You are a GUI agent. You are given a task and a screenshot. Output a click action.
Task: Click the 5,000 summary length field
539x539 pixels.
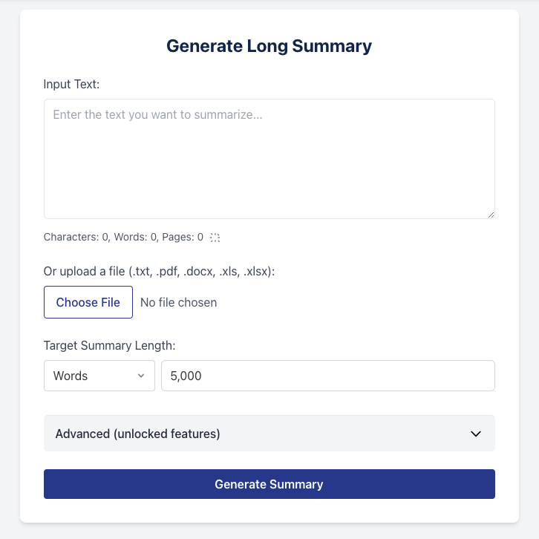[327, 376]
